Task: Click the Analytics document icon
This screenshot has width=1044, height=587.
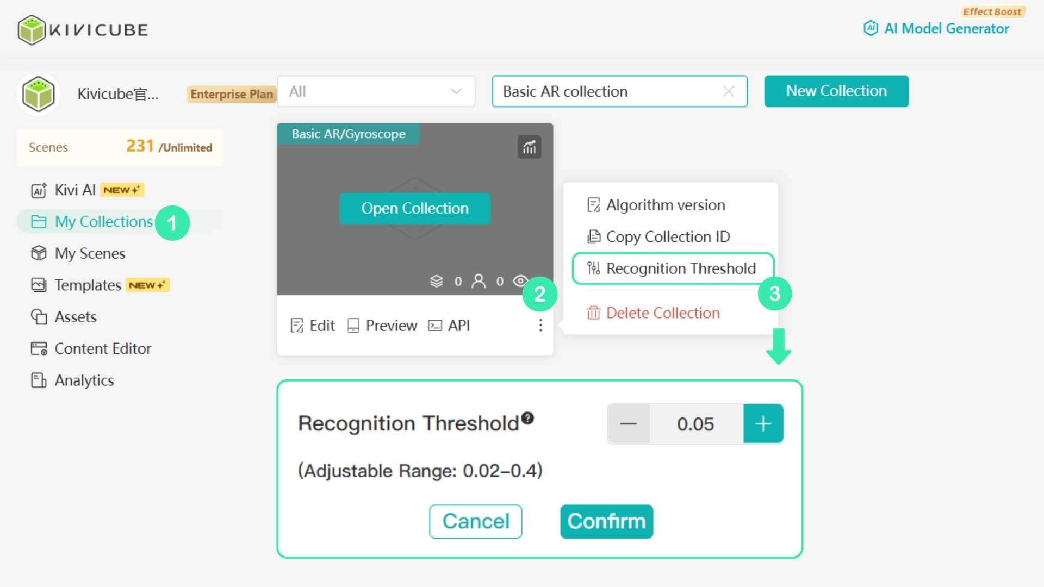Action: pos(39,380)
